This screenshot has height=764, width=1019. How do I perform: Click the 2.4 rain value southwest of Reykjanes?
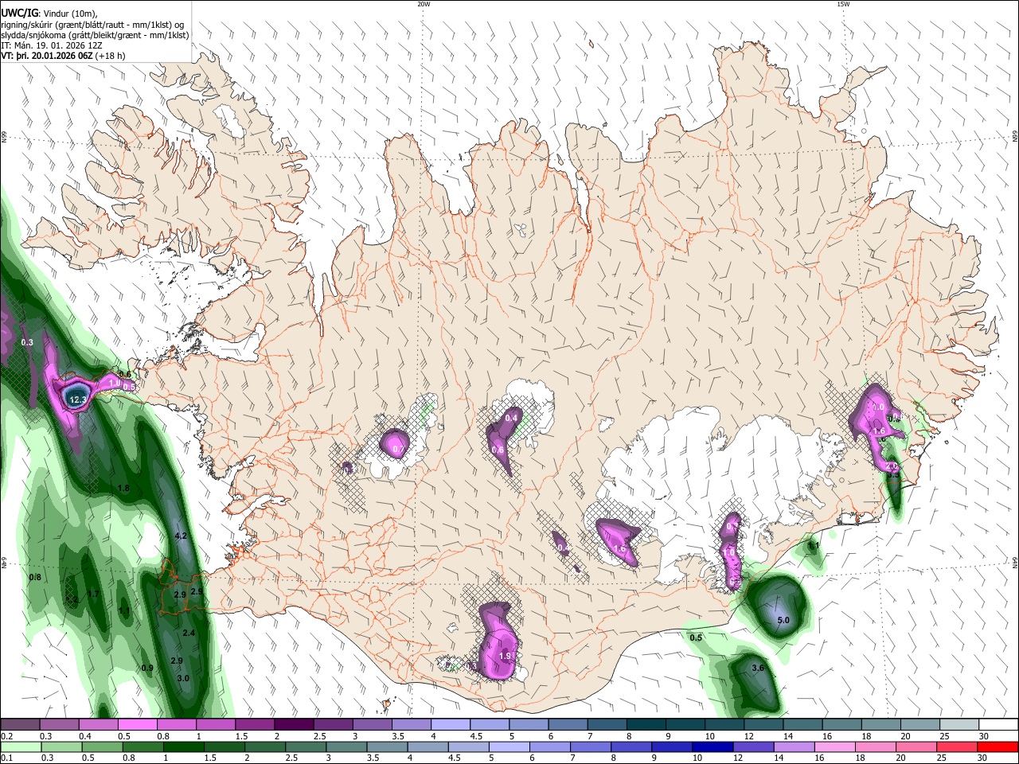(189, 633)
